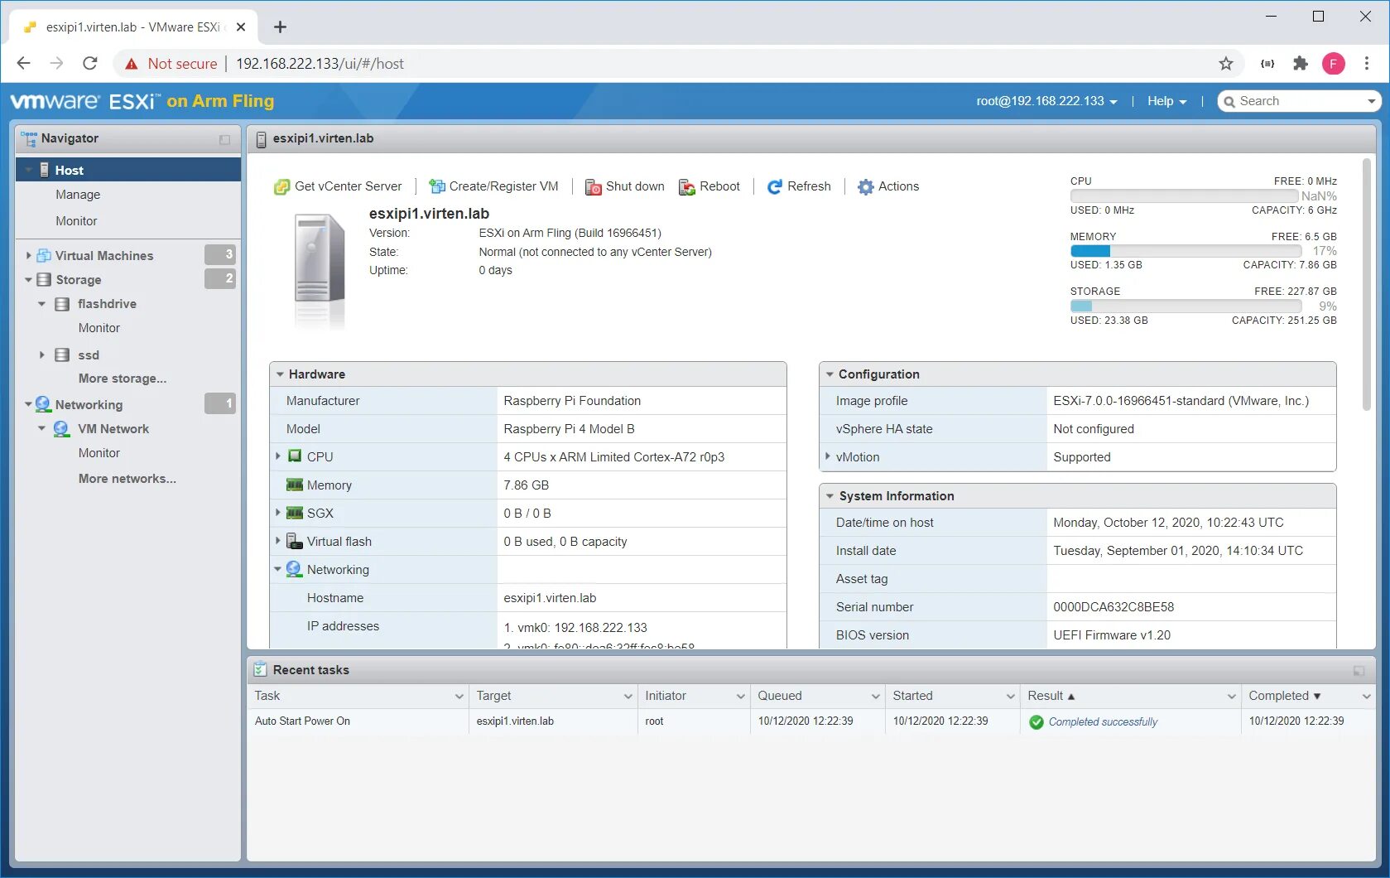Screen dimensions: 1390x878
Task: Click More networks... link
Action: [127, 479]
